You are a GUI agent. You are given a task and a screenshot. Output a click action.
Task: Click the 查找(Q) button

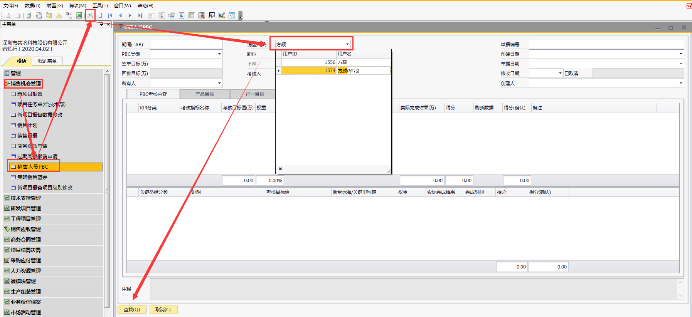point(132,309)
